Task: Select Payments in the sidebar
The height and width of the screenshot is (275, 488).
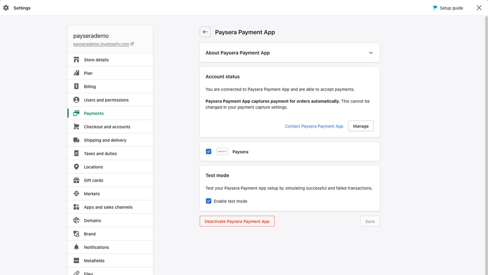Action: click(x=110, y=113)
